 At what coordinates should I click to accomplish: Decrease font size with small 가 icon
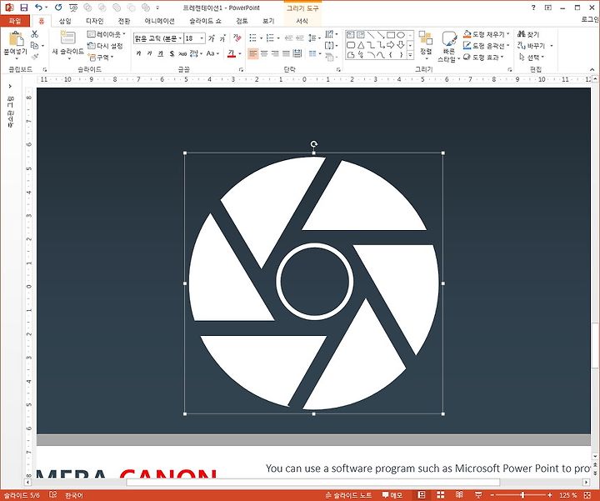222,38
